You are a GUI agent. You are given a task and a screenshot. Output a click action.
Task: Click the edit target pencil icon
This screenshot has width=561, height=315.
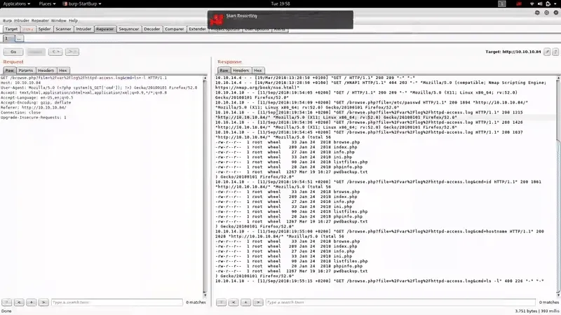tap(546, 52)
